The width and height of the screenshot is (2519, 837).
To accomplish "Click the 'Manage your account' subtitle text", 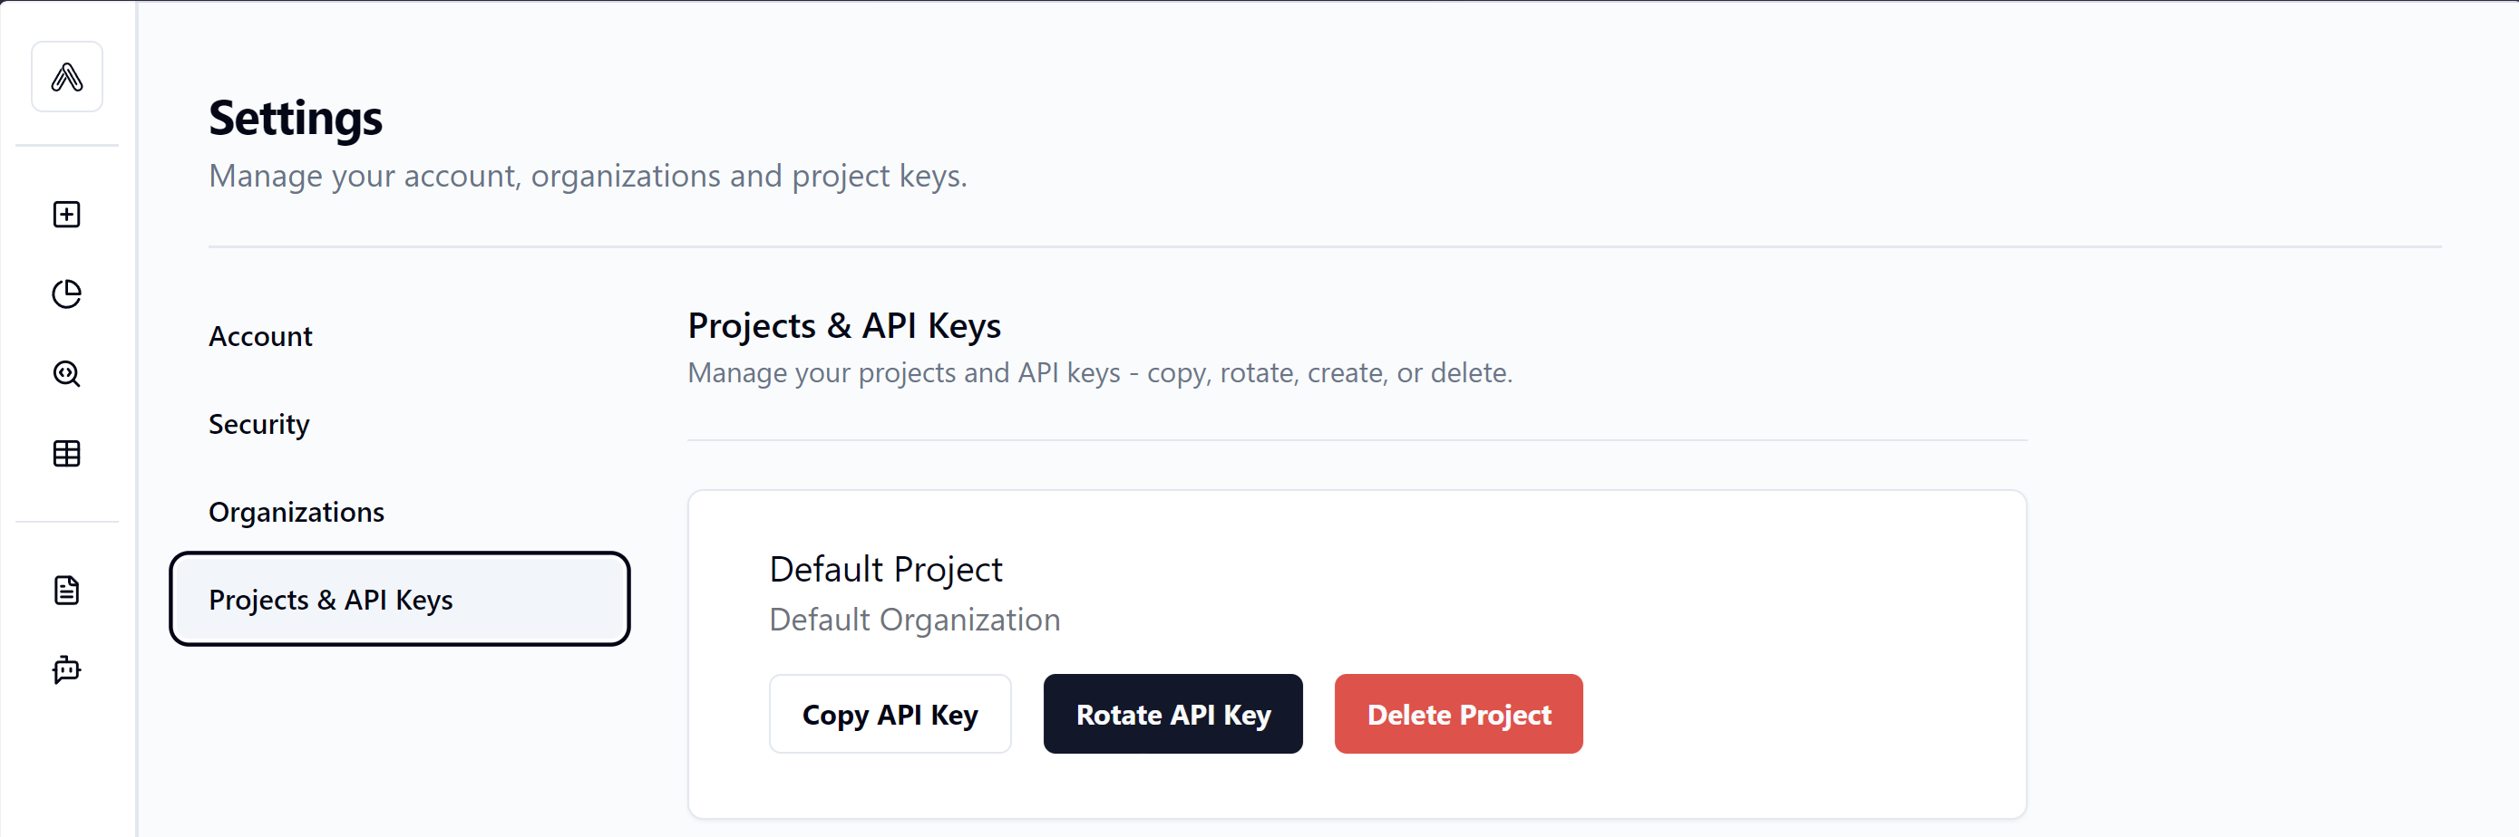I will (x=588, y=176).
